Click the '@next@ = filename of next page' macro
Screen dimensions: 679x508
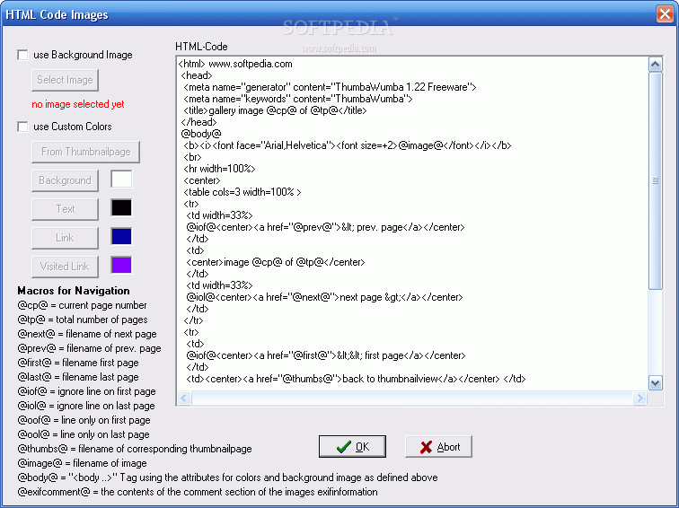[87, 334]
